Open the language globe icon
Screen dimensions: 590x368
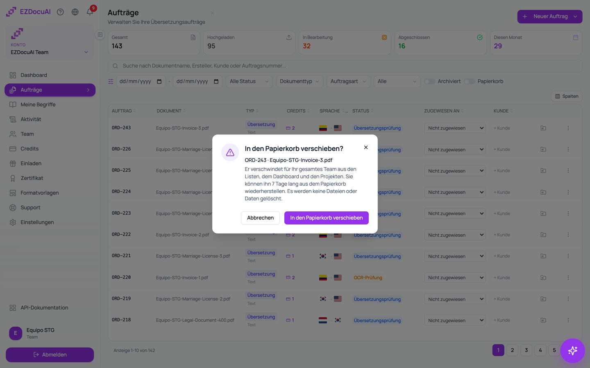[75, 12]
